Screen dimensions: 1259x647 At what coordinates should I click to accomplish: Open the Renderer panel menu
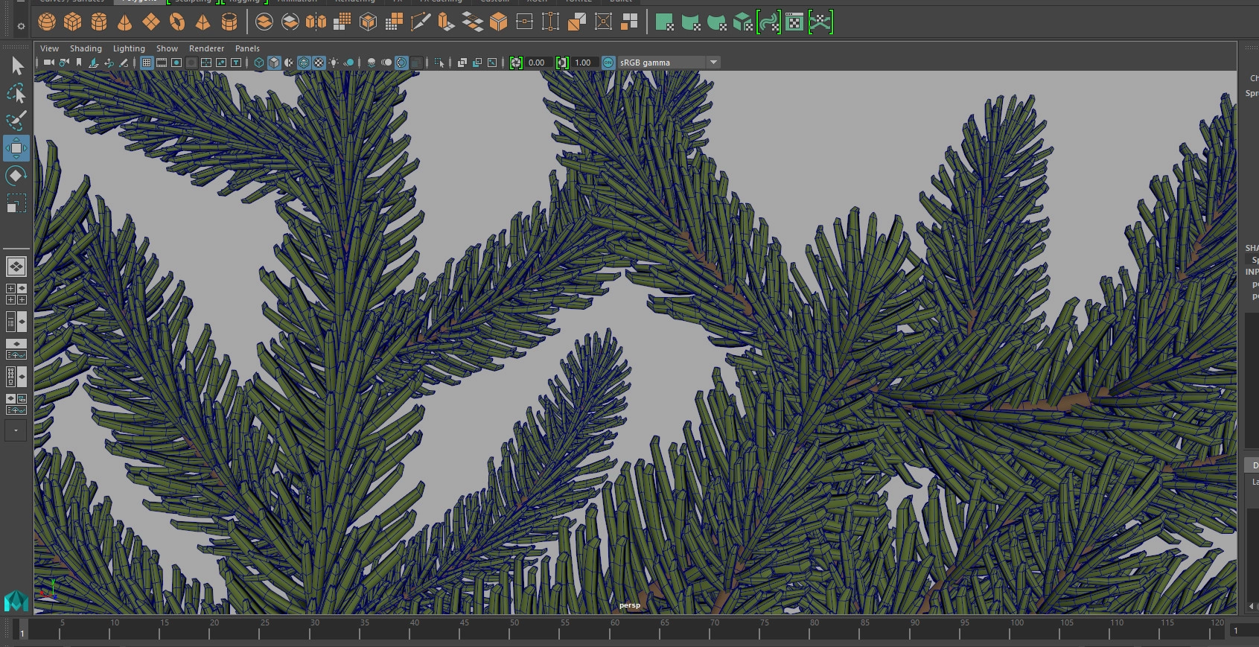point(206,48)
